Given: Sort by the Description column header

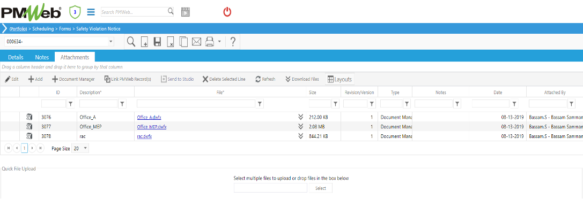Looking at the screenshot, I should [90, 93].
